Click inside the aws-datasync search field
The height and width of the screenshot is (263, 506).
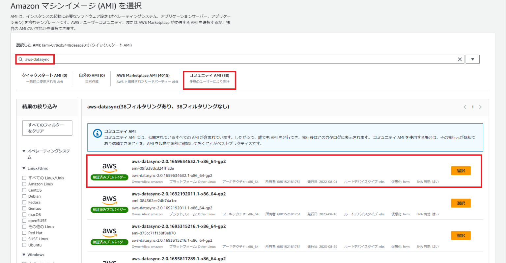click(x=132, y=59)
